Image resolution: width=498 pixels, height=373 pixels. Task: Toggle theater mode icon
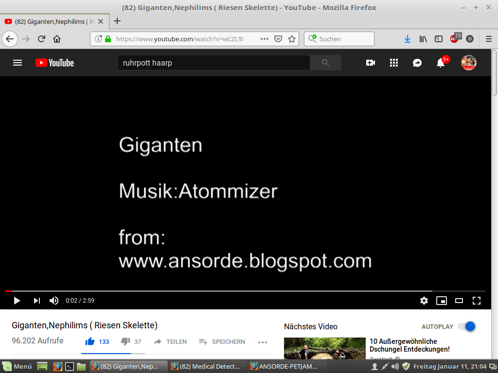pos(459,300)
